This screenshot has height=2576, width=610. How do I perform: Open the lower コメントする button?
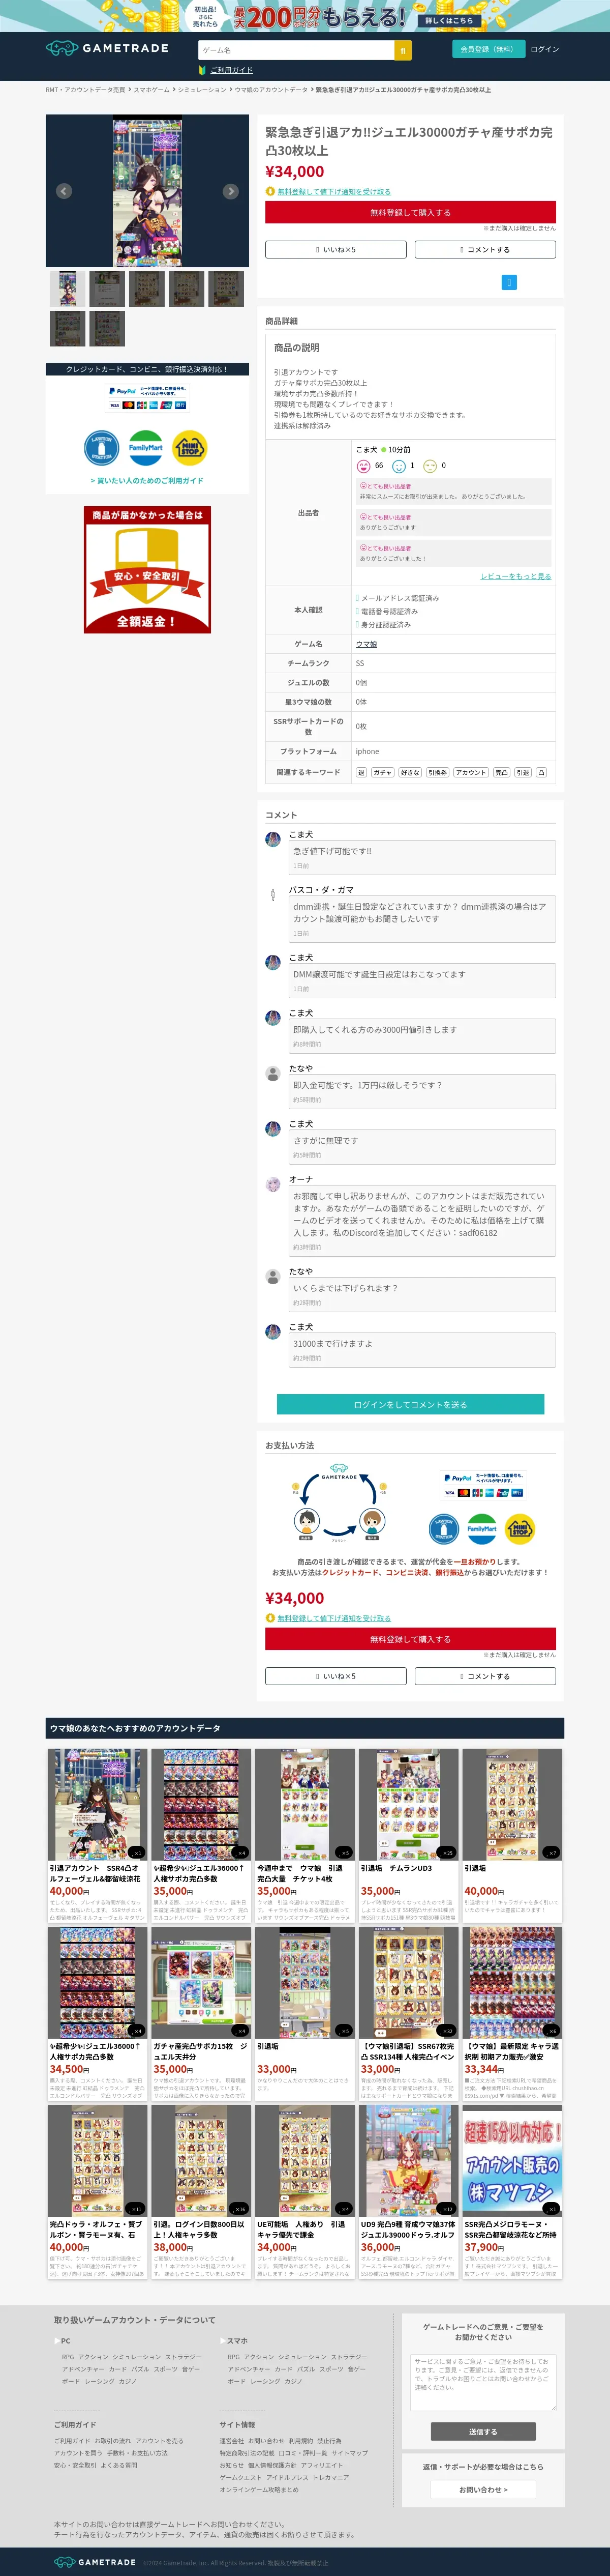(x=485, y=1676)
